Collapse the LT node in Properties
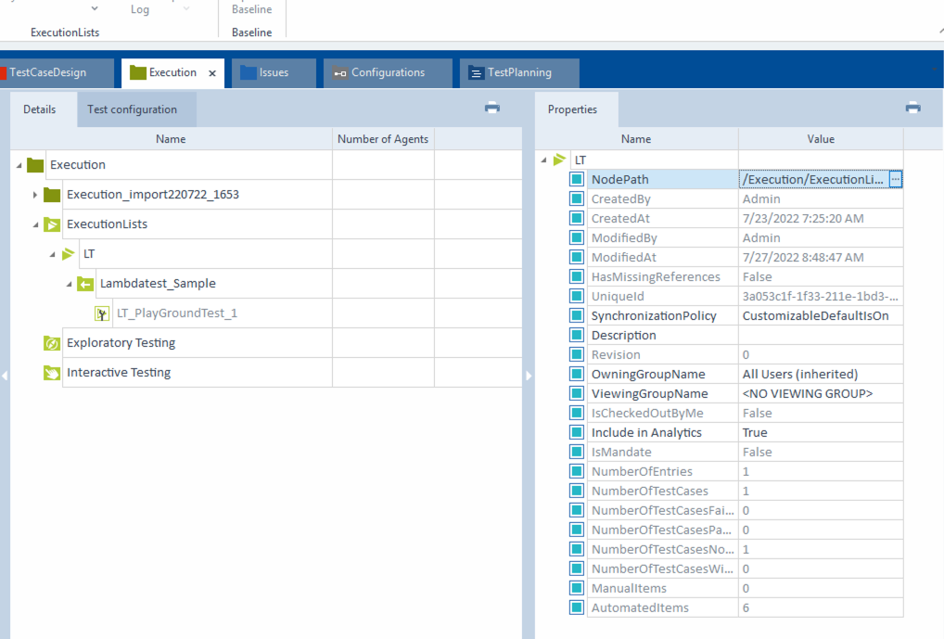This screenshot has width=944, height=639. [544, 160]
